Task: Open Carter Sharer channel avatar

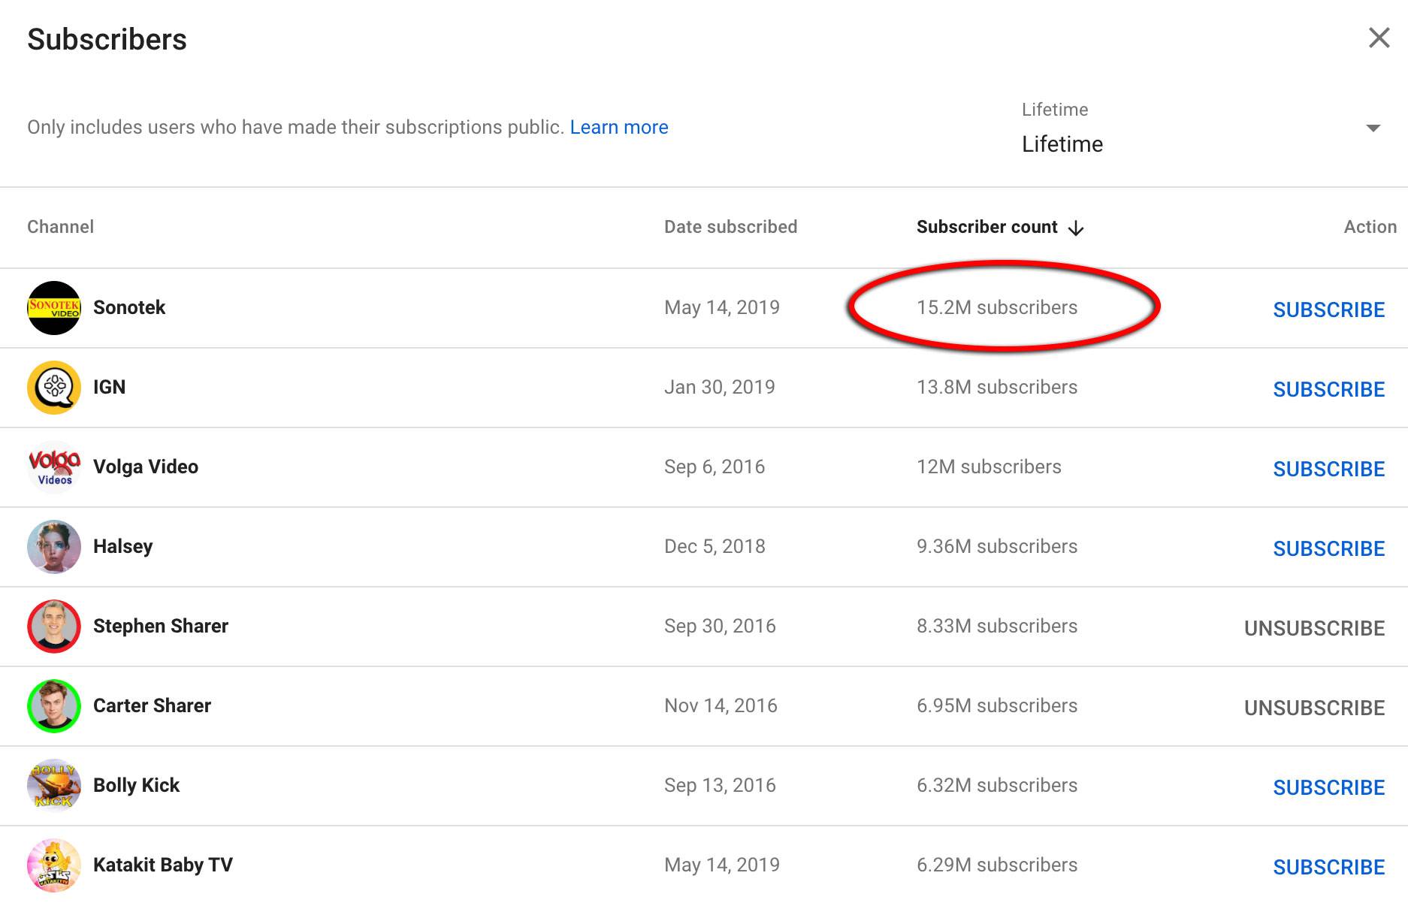Action: [54, 706]
